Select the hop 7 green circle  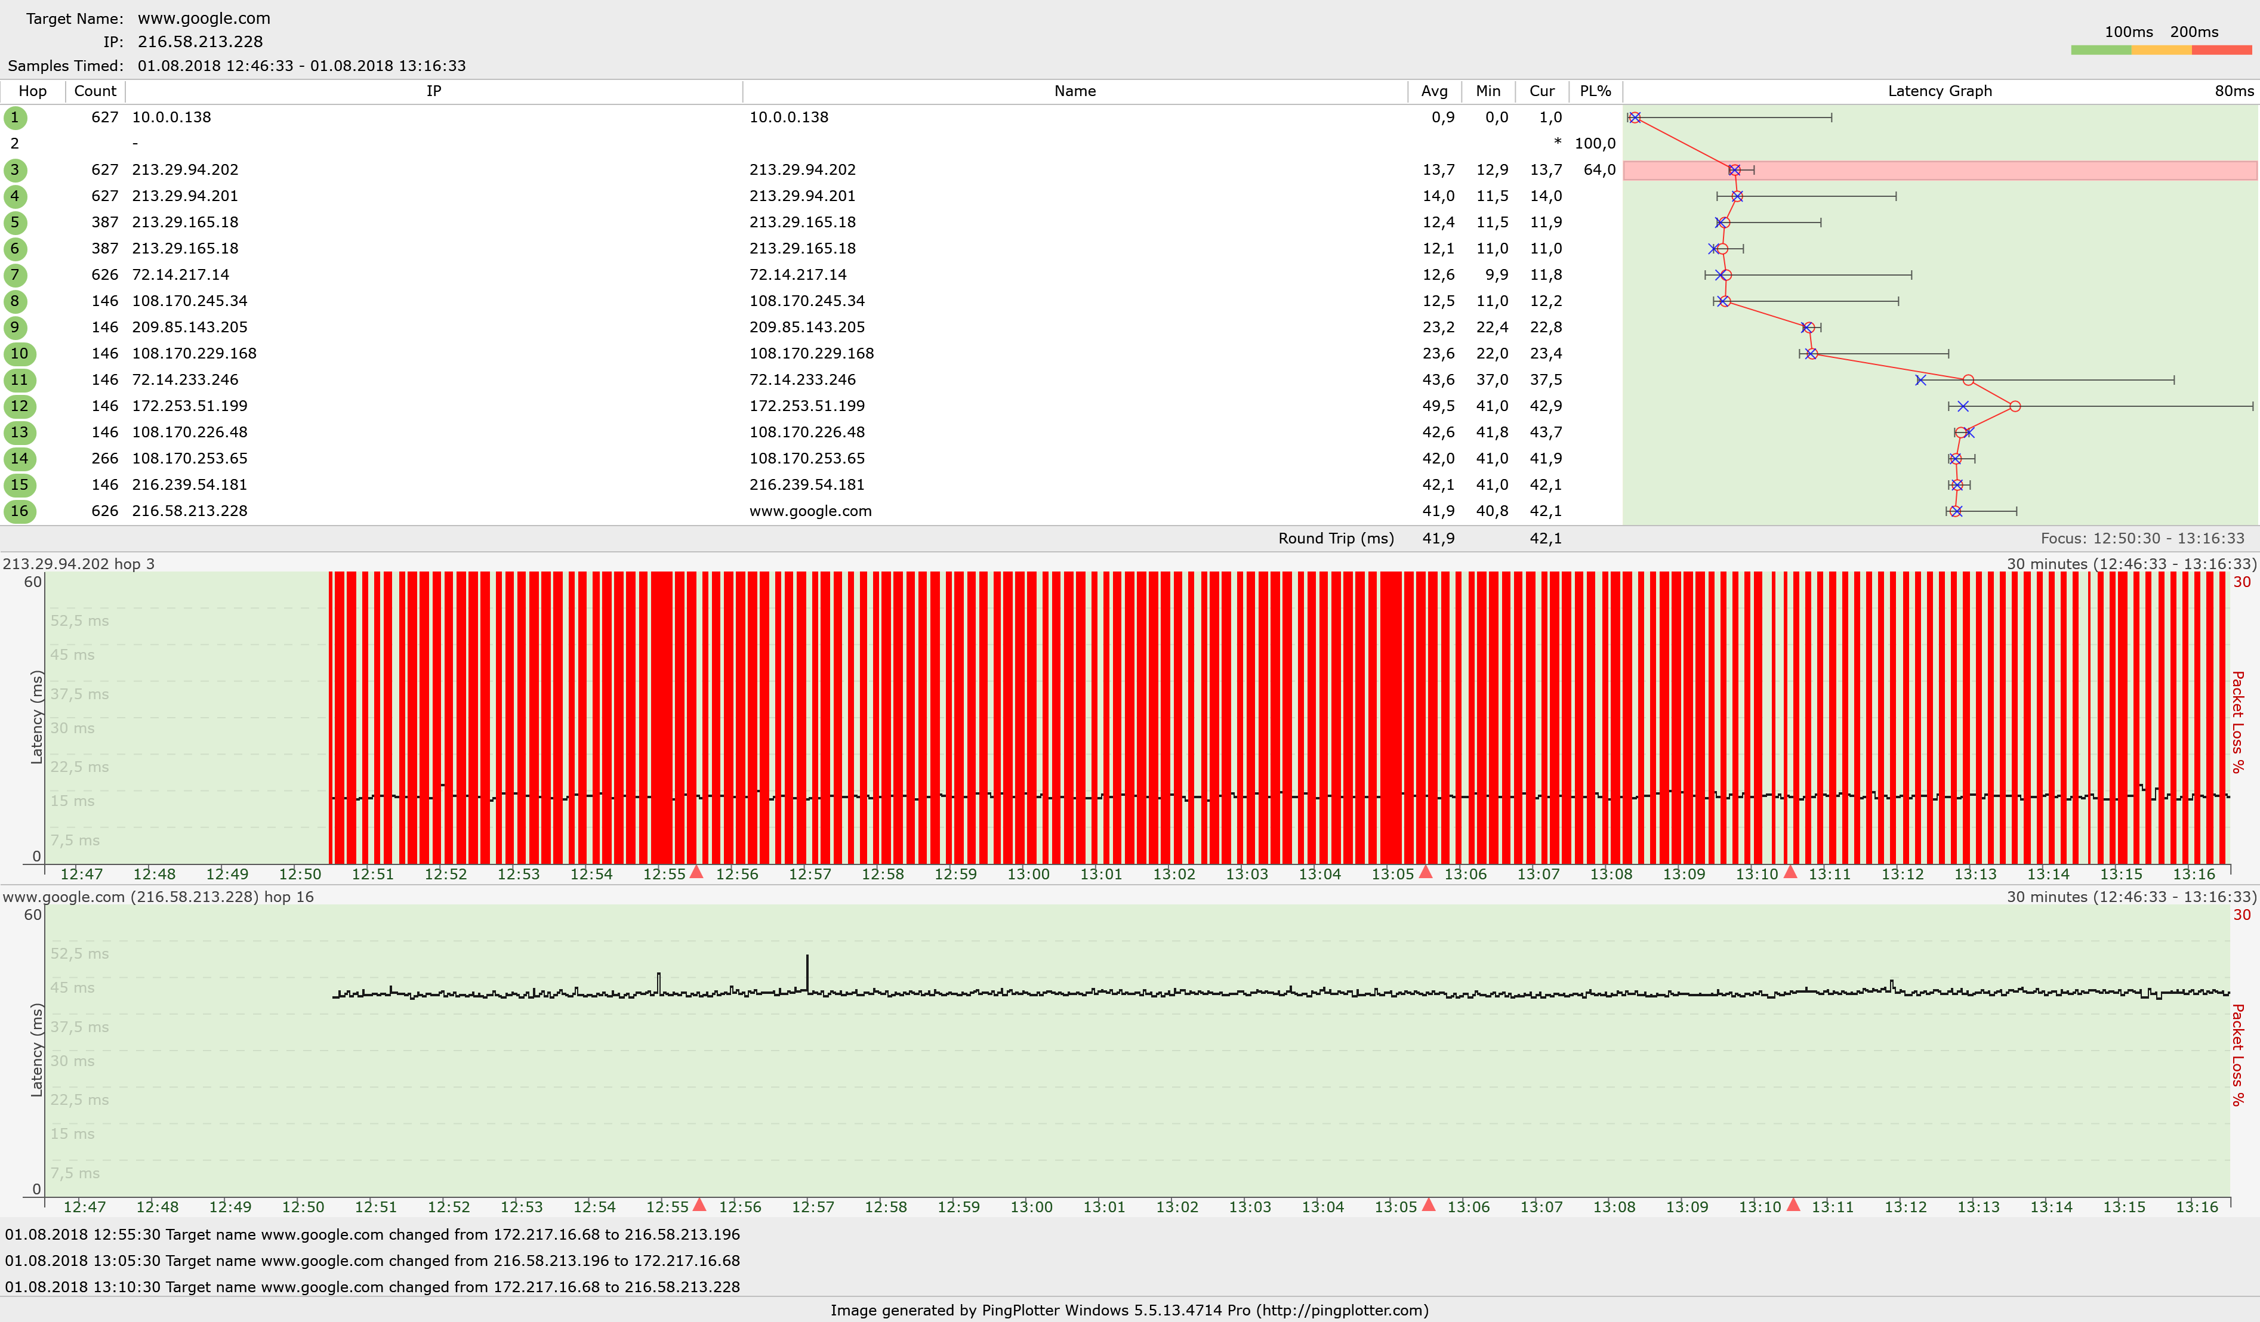16,275
